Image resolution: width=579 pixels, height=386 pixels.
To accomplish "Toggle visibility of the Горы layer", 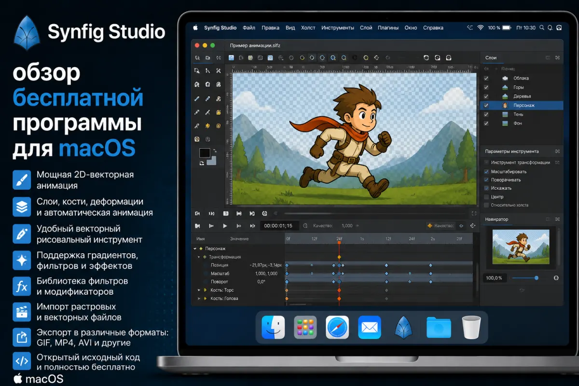I will (486, 87).
